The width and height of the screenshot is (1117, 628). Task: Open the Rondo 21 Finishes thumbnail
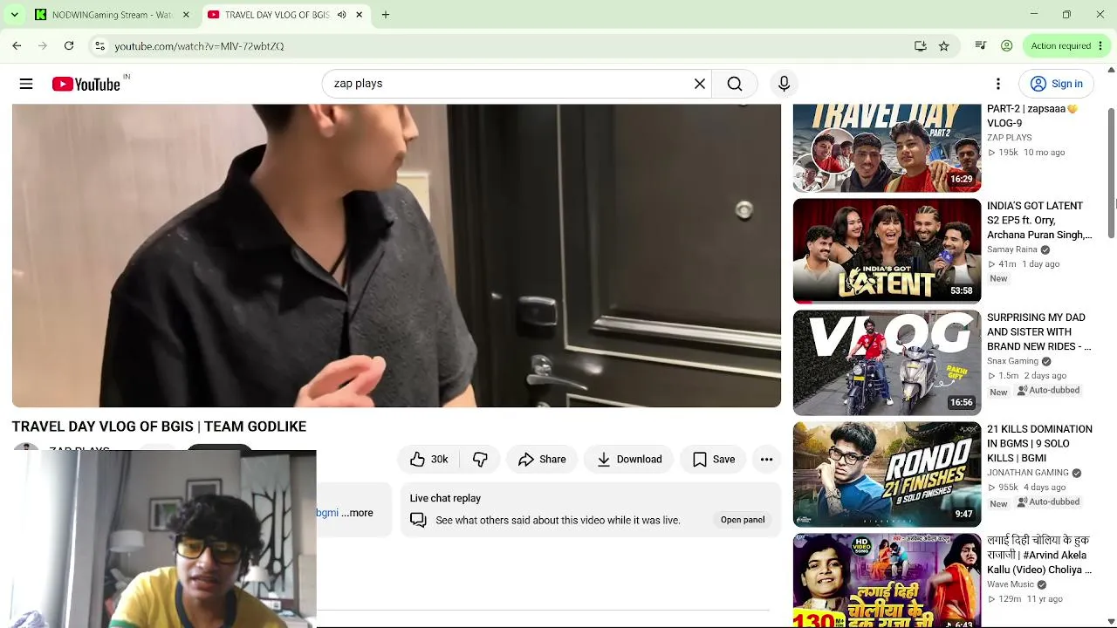[x=887, y=474]
